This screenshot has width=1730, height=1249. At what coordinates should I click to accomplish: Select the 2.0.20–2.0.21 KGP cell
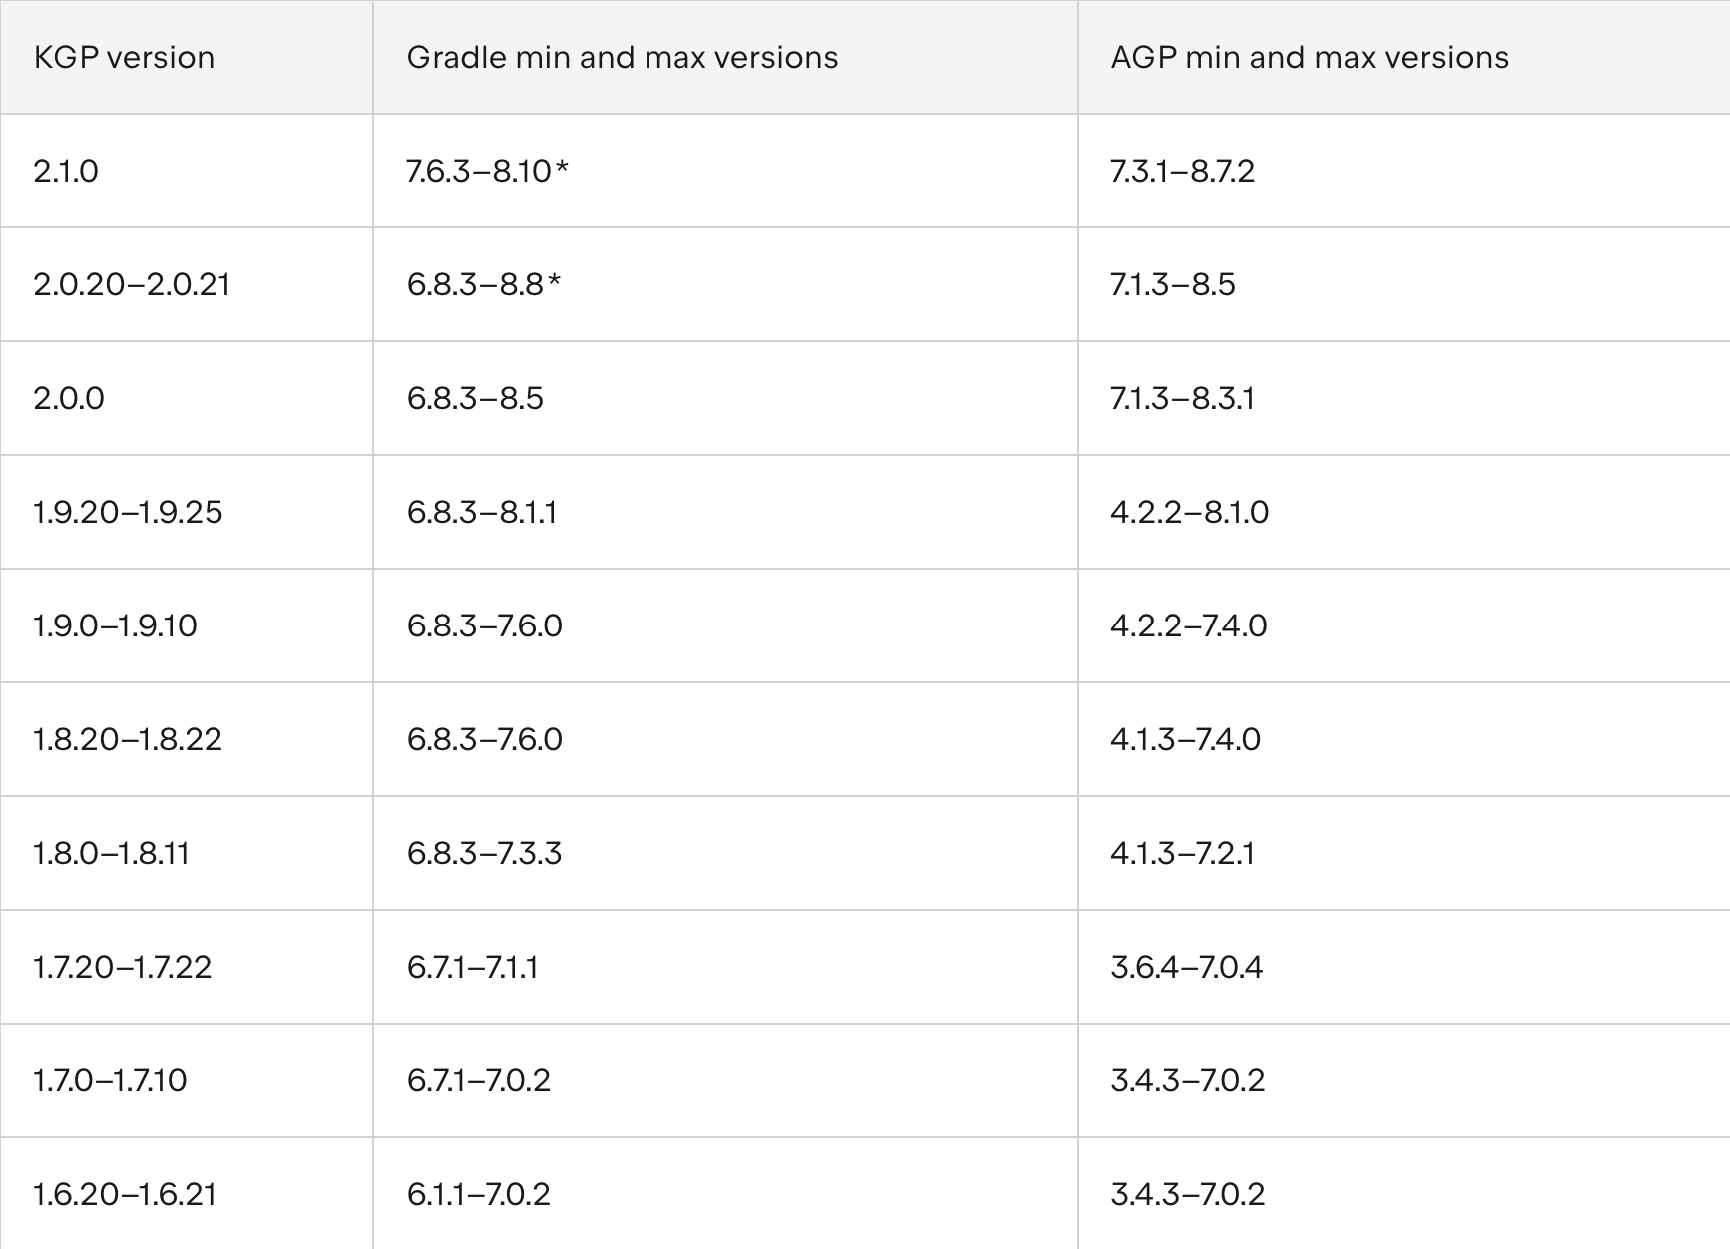[x=187, y=284]
